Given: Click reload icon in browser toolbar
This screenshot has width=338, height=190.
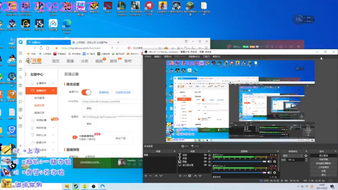Looking at the screenshot, I should pos(41,48).
